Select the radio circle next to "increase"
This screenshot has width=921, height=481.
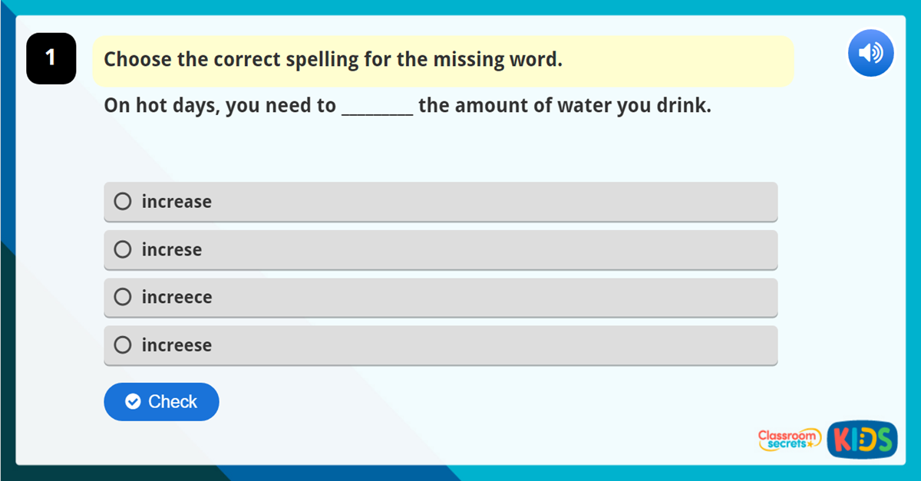tap(123, 202)
